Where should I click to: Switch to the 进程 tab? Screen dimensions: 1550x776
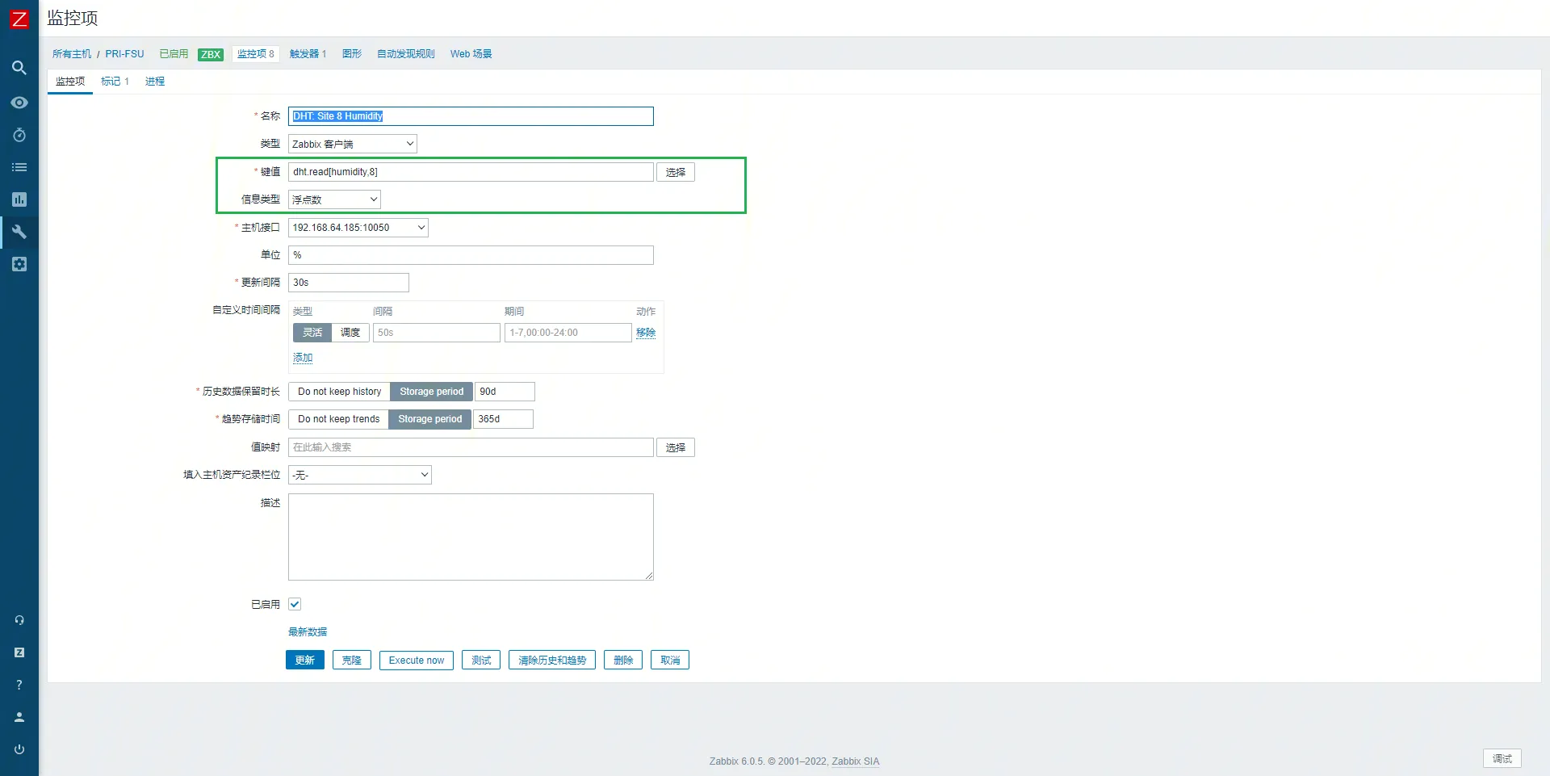point(155,82)
